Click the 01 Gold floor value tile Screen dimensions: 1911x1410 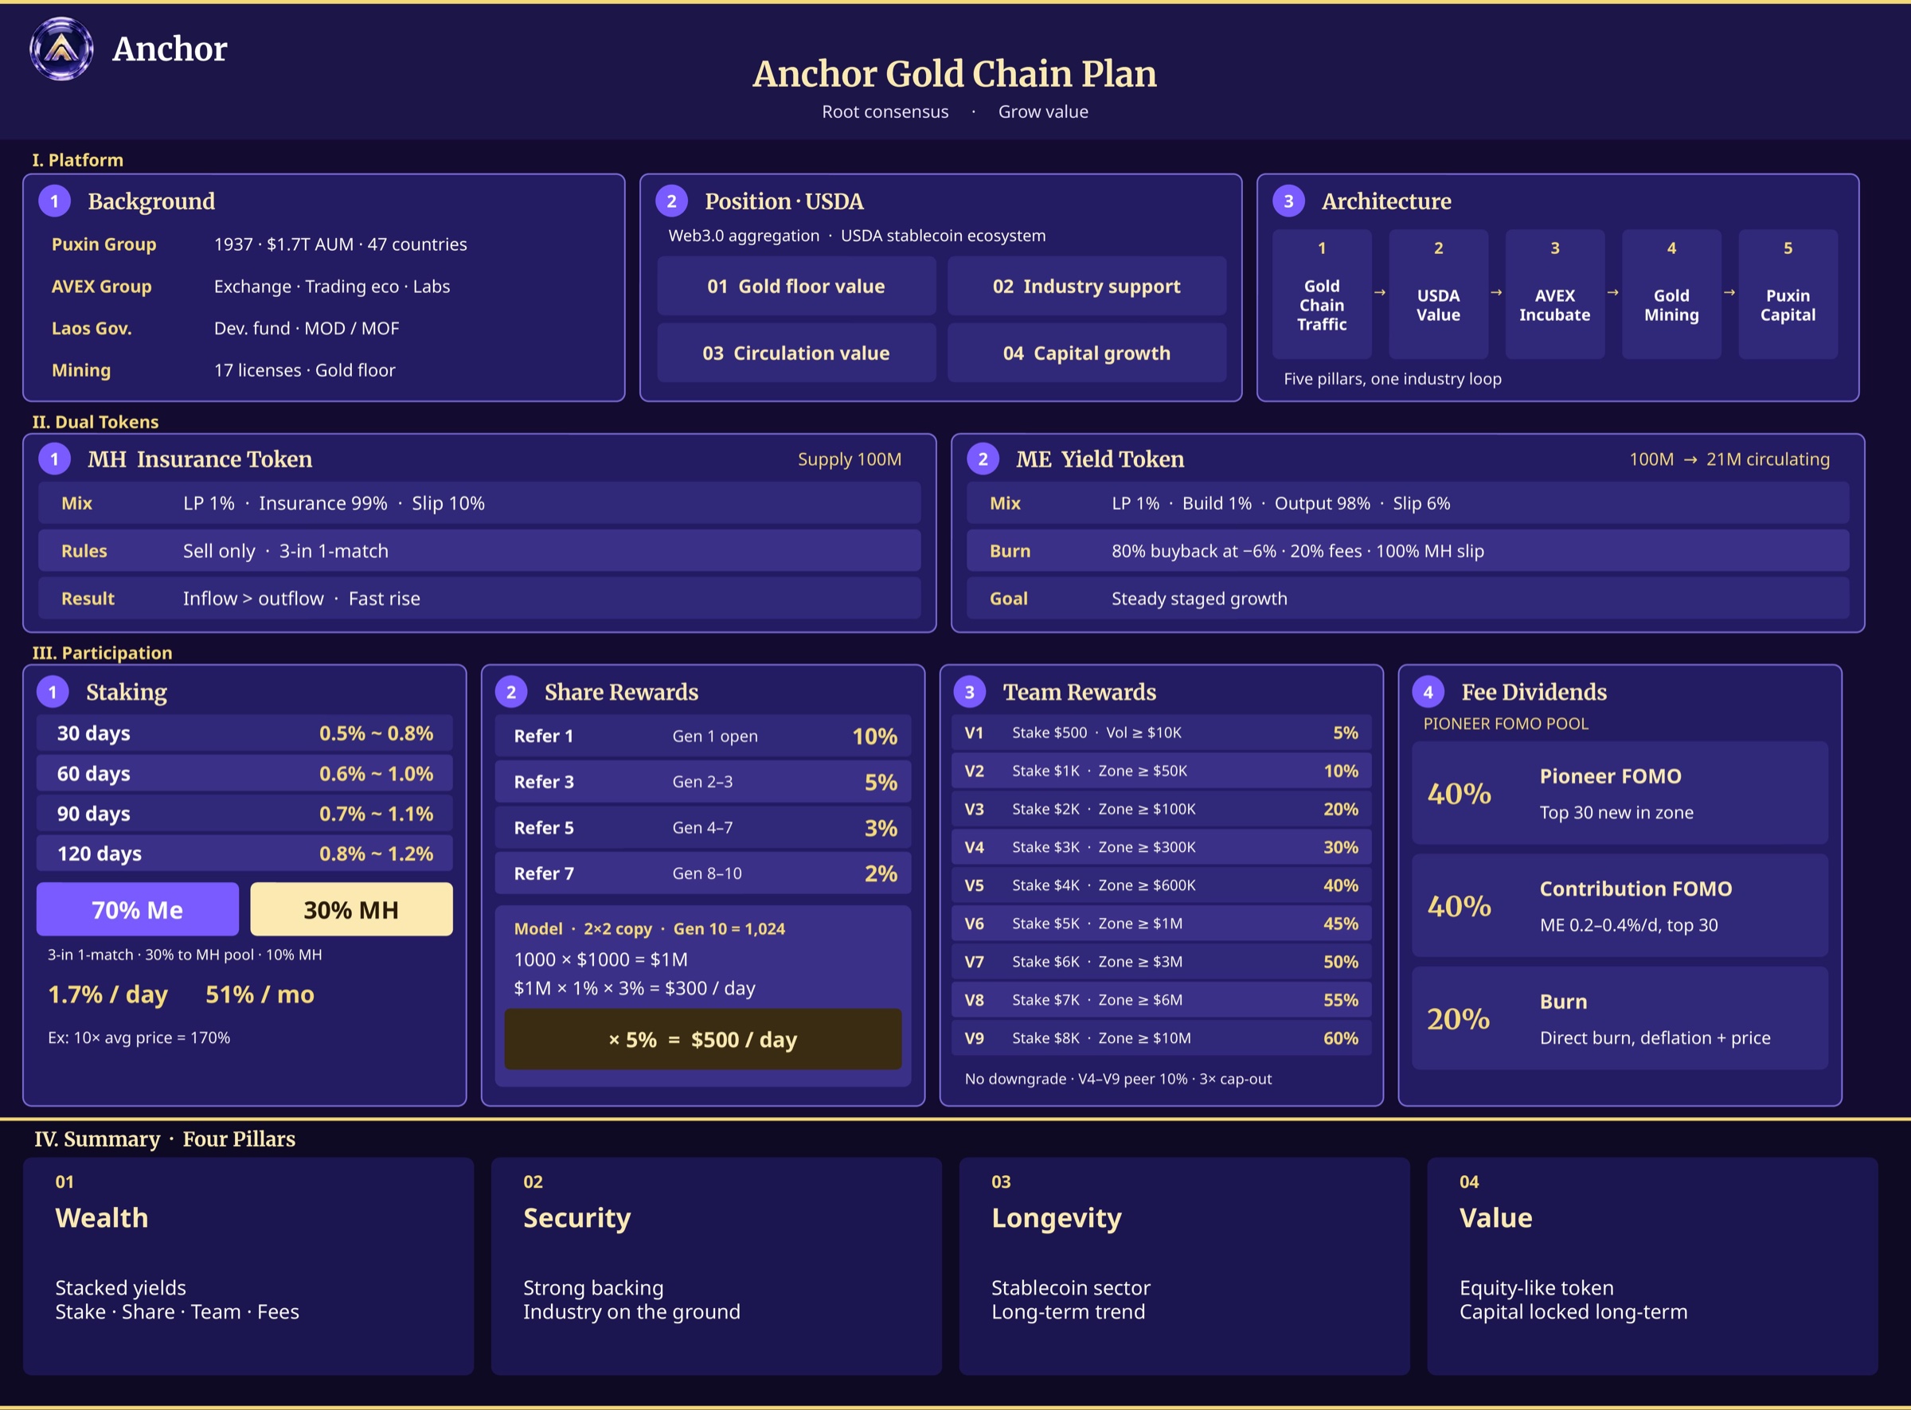[796, 287]
